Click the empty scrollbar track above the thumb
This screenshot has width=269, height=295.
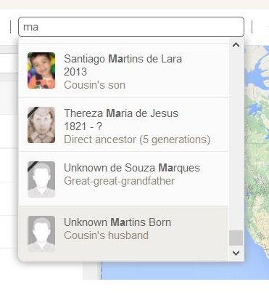236,140
